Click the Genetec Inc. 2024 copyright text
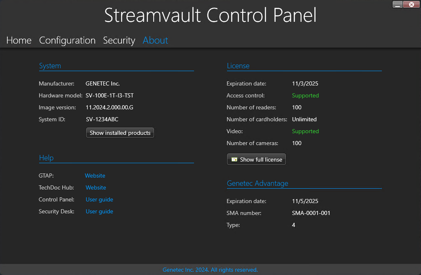This screenshot has height=275, width=421. 210,270
